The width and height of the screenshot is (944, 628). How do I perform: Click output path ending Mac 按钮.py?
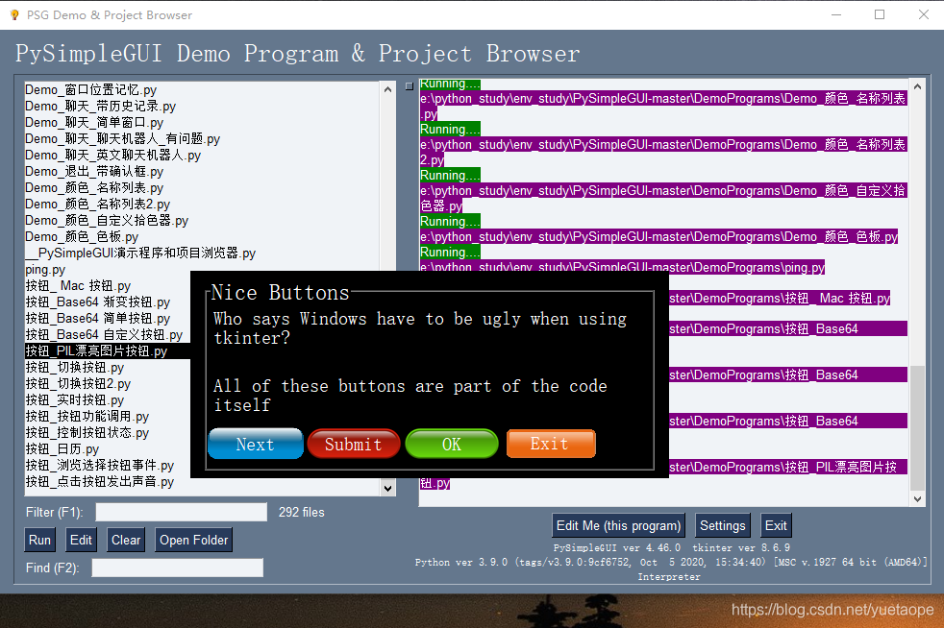point(780,298)
